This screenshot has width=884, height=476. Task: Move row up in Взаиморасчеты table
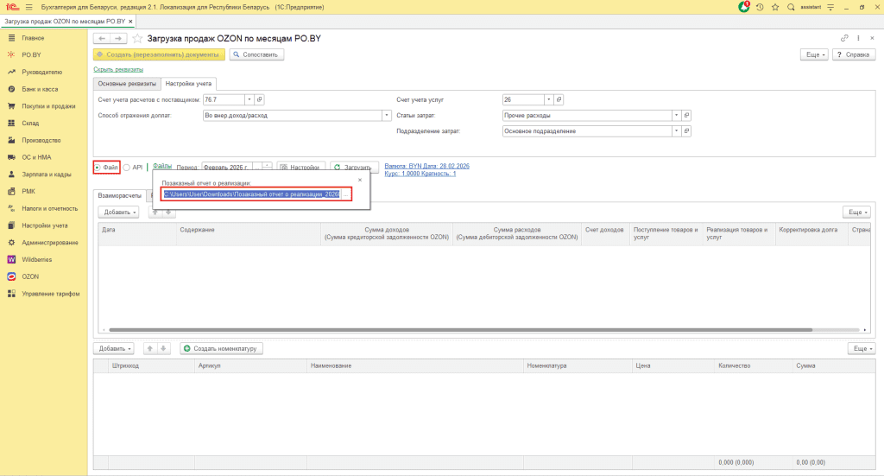155,212
